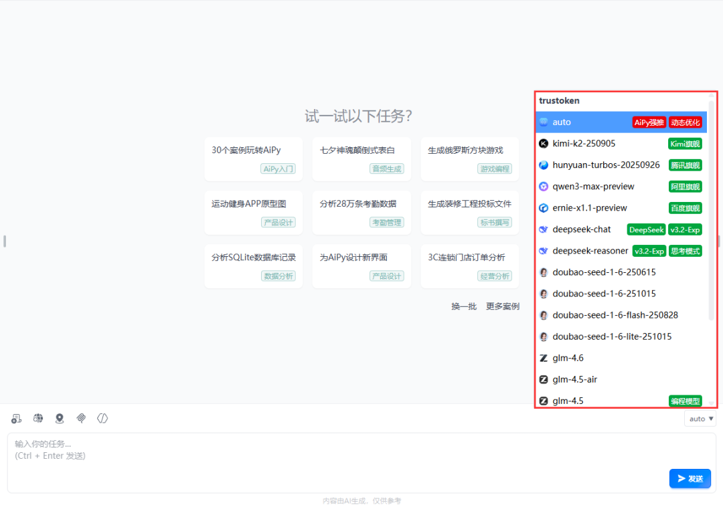Click the Kimi旗舰 tag
The height and width of the screenshot is (507, 723).
tap(686, 144)
